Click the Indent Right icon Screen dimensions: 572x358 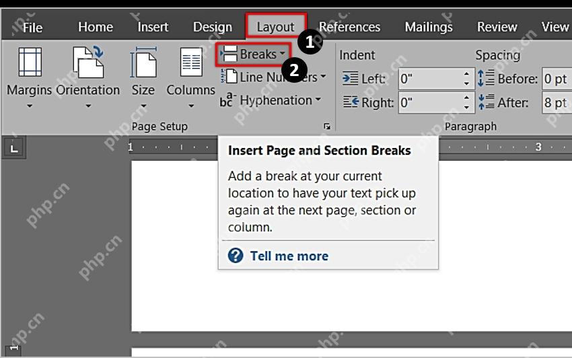[351, 102]
